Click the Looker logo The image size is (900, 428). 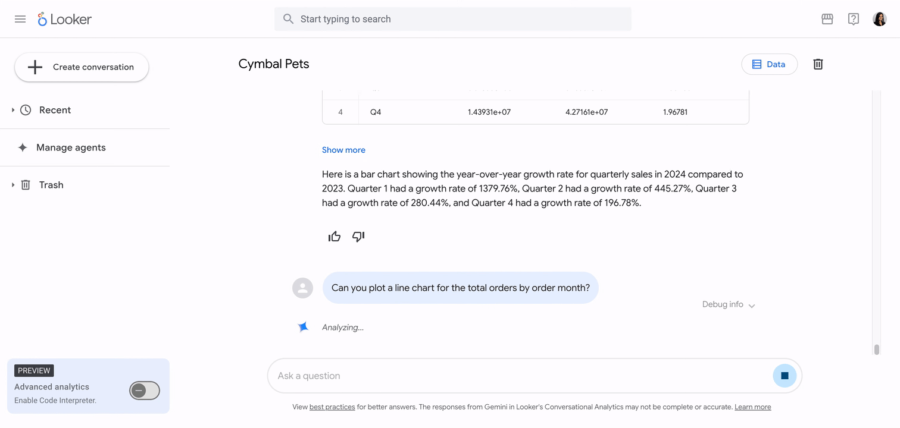[64, 19]
